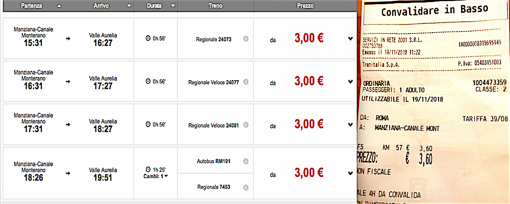The image size is (510, 204).
Task: Click info icon beside Regionale 24073
Action: 246,39
